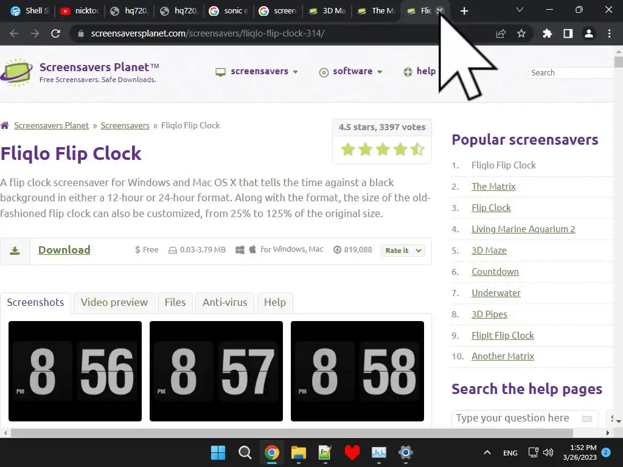
Task: Expand the software navigation menu
Action: click(351, 72)
